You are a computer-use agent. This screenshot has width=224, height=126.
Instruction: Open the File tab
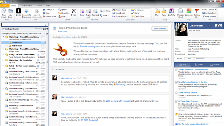pyautogui.click(x=4, y=6)
